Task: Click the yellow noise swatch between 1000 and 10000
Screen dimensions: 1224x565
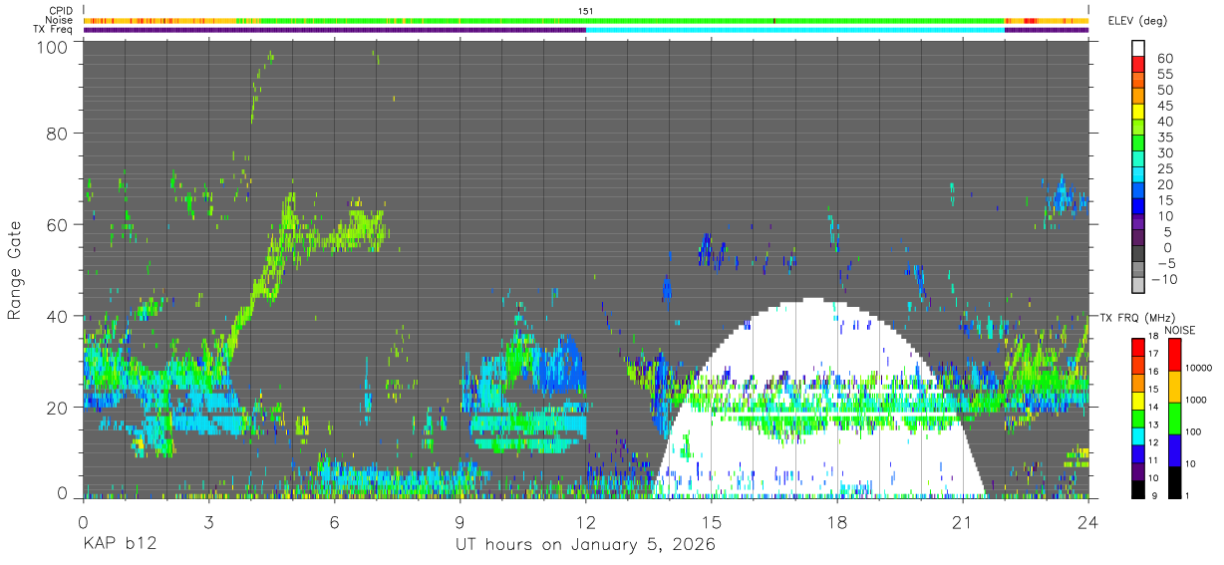Action: click(x=1175, y=386)
